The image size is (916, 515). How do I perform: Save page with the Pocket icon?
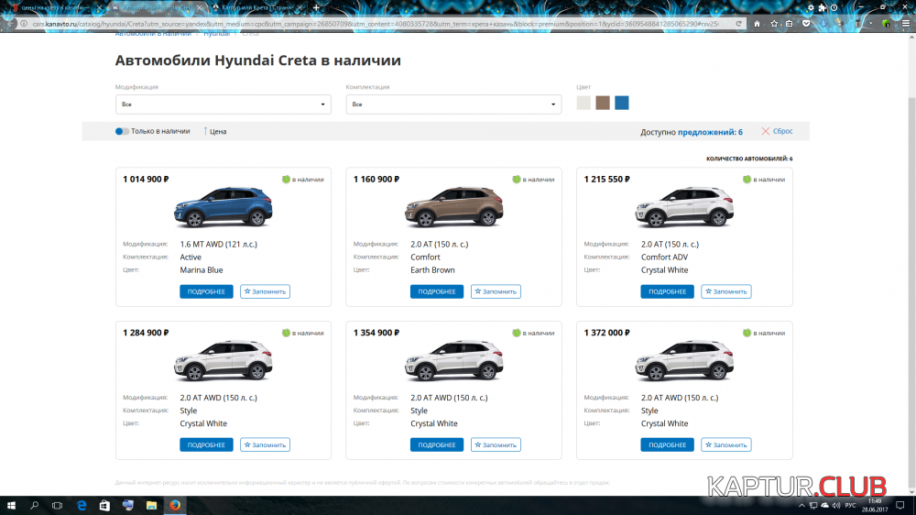coord(806,24)
